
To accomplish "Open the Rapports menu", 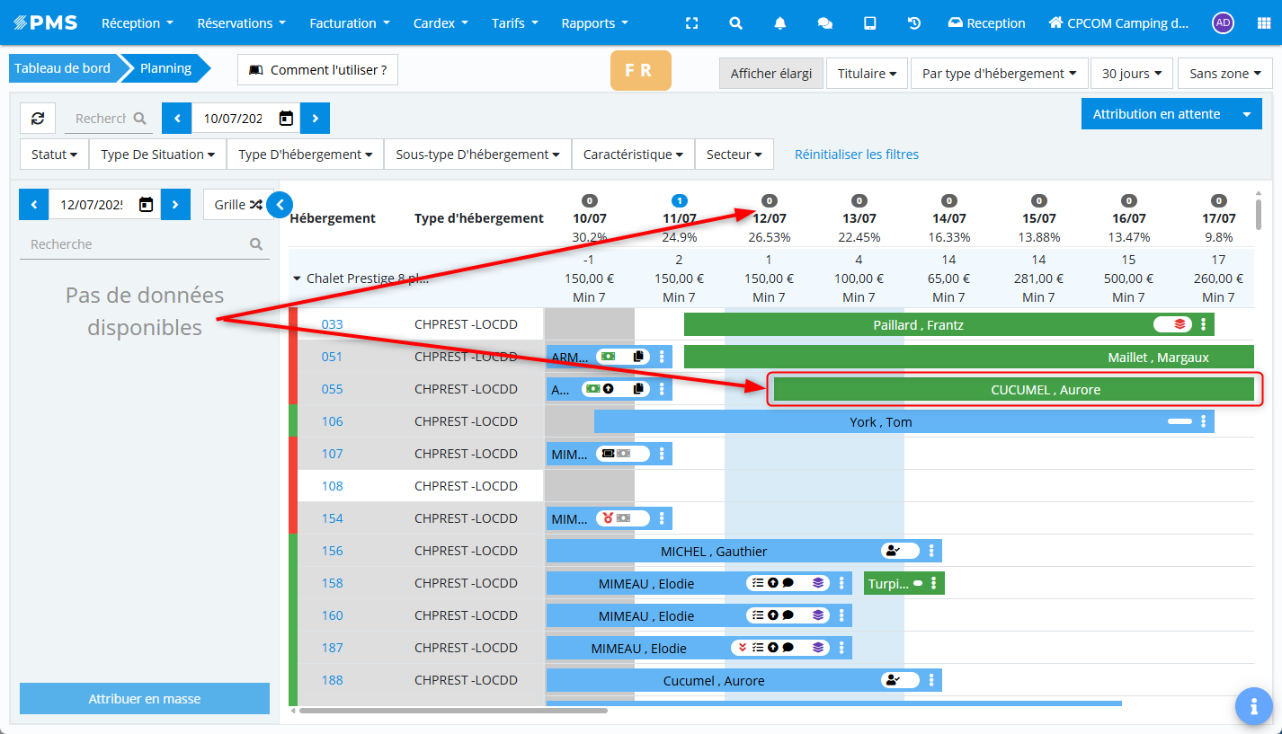I will [594, 23].
